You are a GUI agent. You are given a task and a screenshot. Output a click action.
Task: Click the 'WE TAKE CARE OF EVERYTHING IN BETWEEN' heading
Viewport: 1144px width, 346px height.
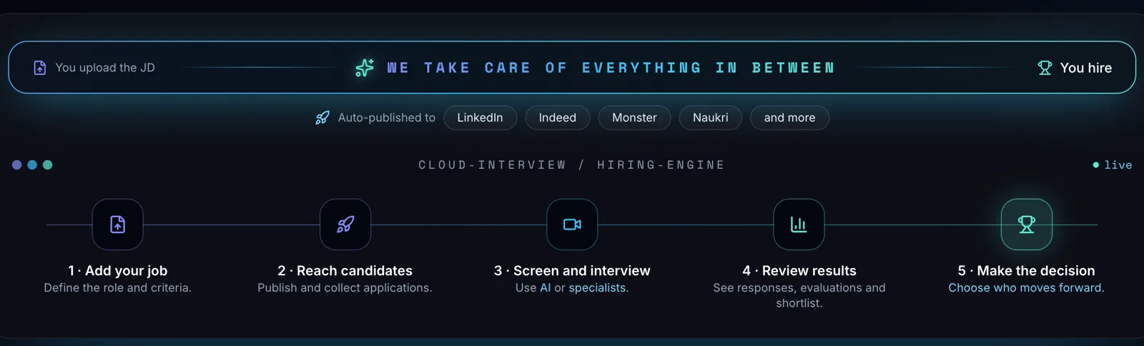(611, 68)
